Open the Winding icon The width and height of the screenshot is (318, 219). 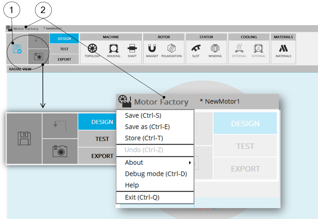[215, 49]
